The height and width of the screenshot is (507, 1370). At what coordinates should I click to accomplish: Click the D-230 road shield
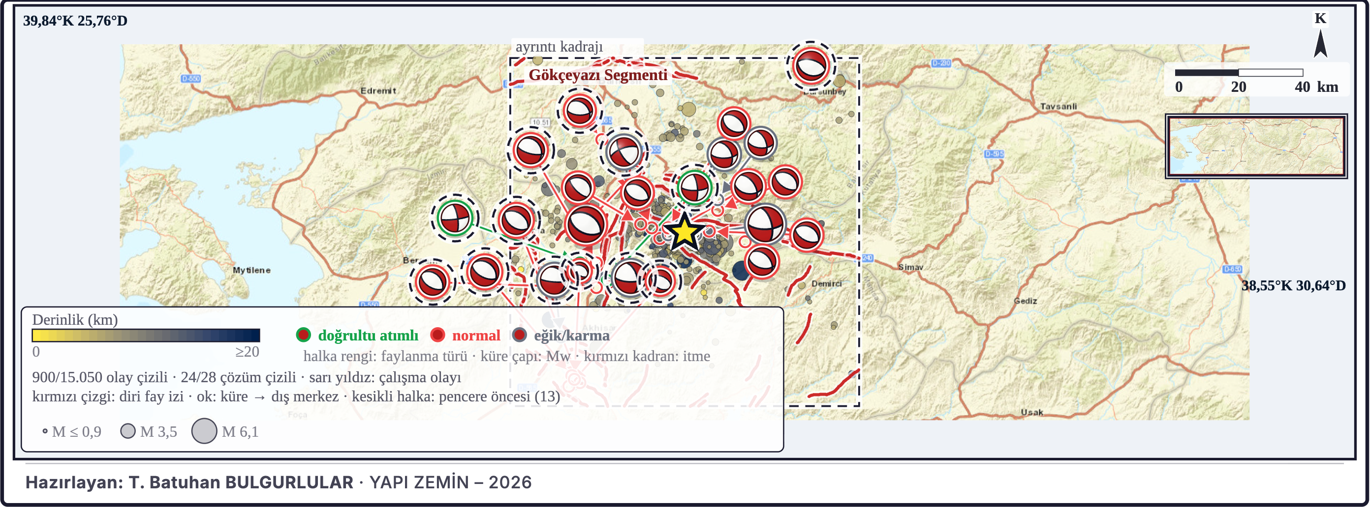940,63
